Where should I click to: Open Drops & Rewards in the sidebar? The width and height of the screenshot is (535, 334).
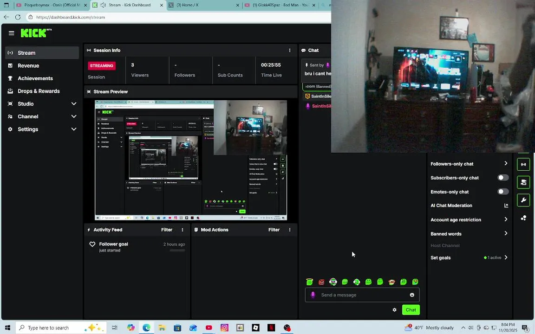coord(42,91)
